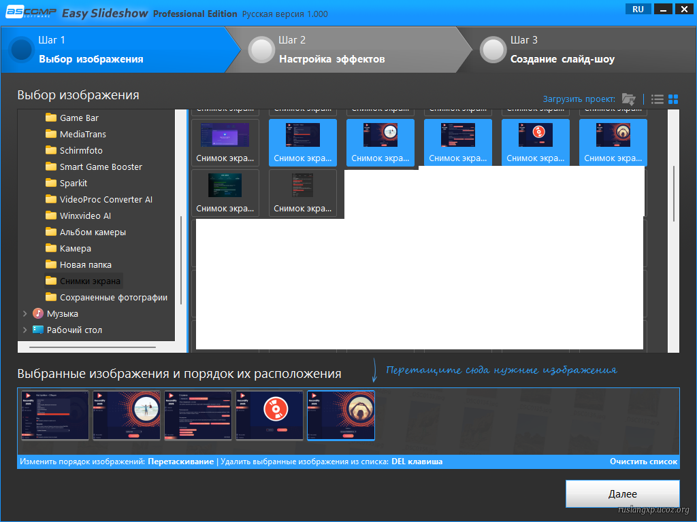The height and width of the screenshot is (522, 697).
Task: Select the Снимки экрана folder label
Action: pos(91,281)
